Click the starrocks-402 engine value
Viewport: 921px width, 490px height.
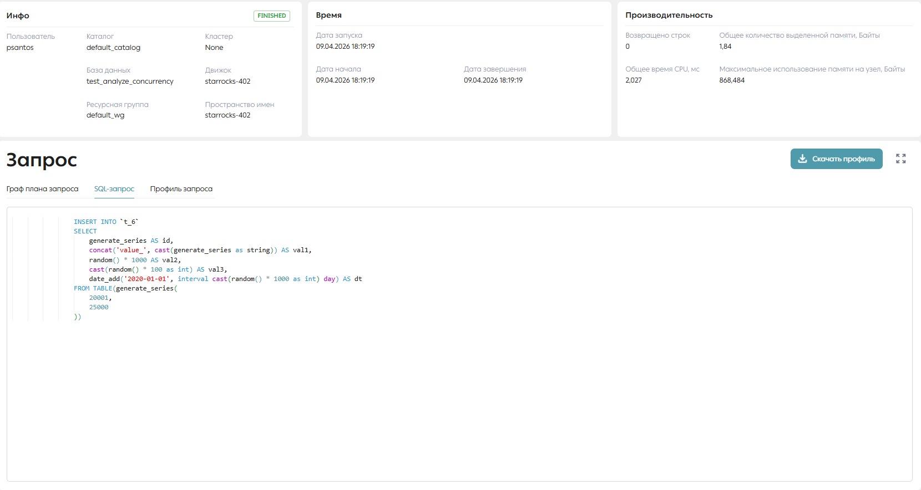click(x=227, y=81)
